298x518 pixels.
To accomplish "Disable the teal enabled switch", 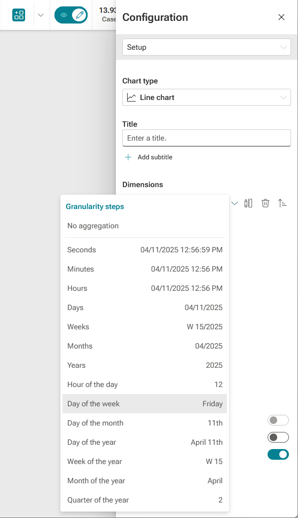I will (278, 454).
